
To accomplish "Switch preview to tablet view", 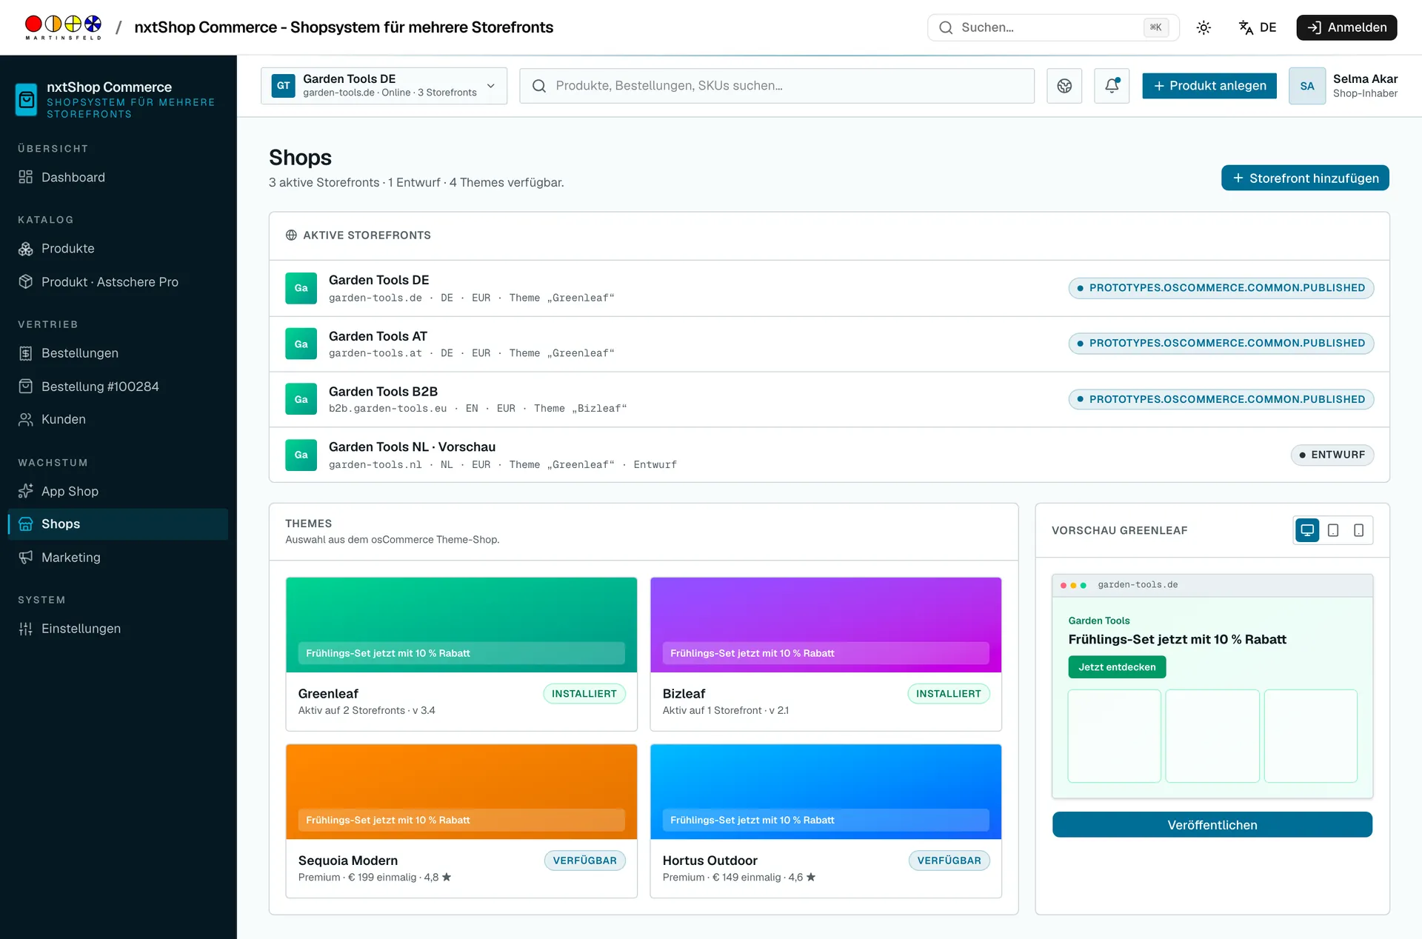I will (x=1333, y=530).
